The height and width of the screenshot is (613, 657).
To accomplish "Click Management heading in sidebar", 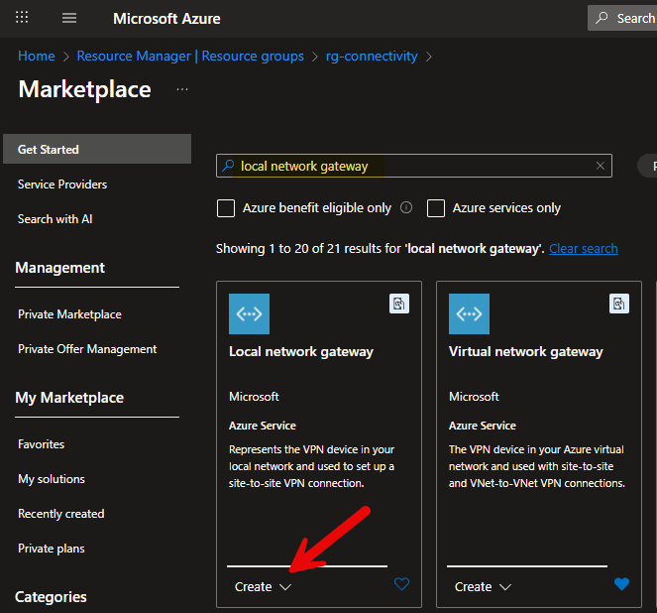I will 59,268.
